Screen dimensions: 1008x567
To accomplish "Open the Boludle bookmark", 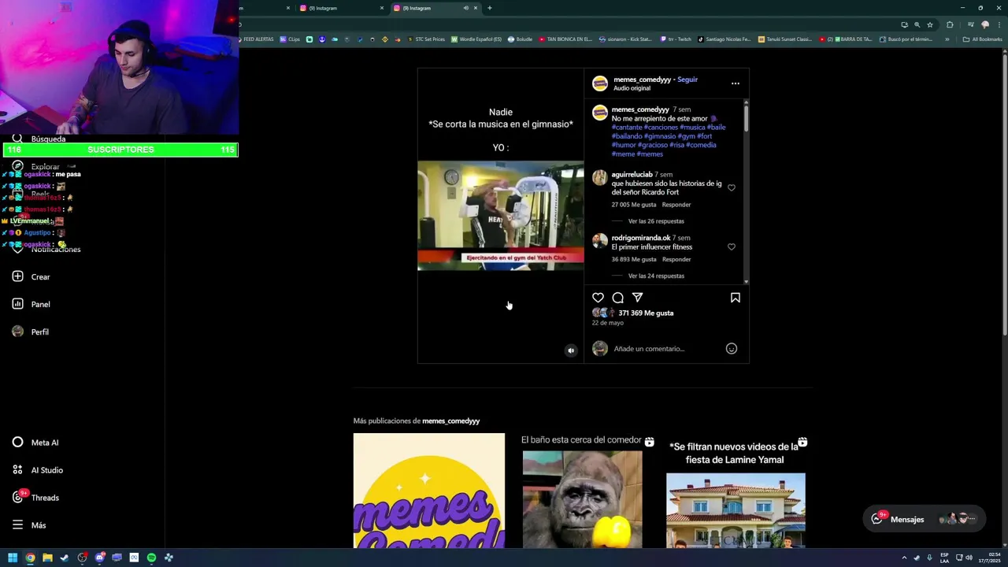I will click(x=521, y=39).
